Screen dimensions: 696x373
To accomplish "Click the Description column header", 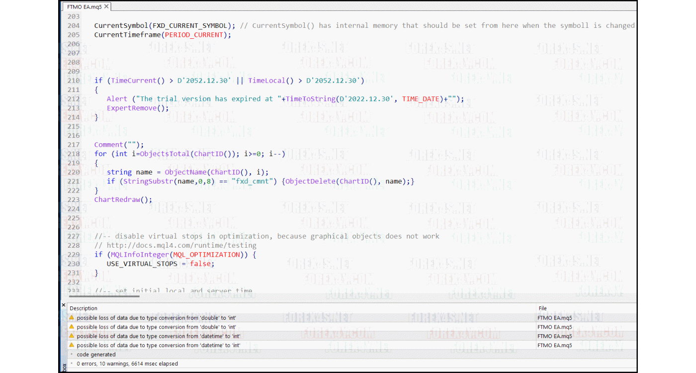I will pos(83,308).
